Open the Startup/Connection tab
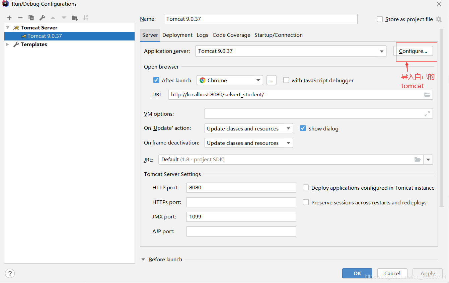Viewport: 449px width, 283px height. click(x=279, y=35)
